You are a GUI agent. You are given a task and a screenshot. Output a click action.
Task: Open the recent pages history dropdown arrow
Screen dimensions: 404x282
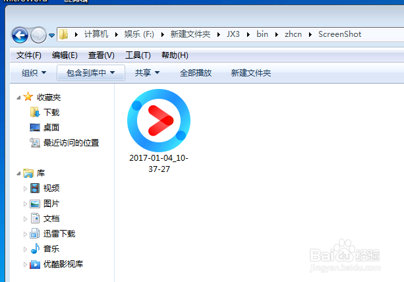tap(52, 36)
